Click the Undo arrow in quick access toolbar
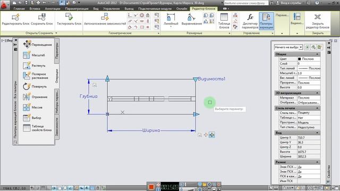 point(44,3)
